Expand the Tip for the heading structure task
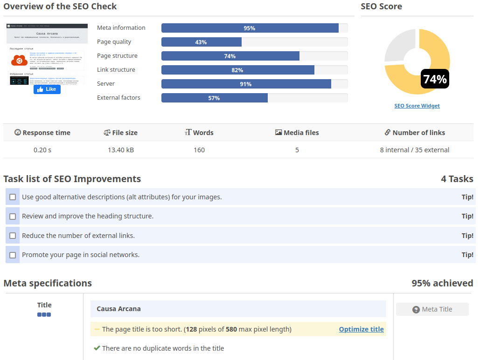 click(x=467, y=216)
